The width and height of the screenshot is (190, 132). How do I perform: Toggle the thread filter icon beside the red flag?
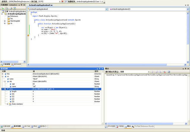tap(66, 1)
